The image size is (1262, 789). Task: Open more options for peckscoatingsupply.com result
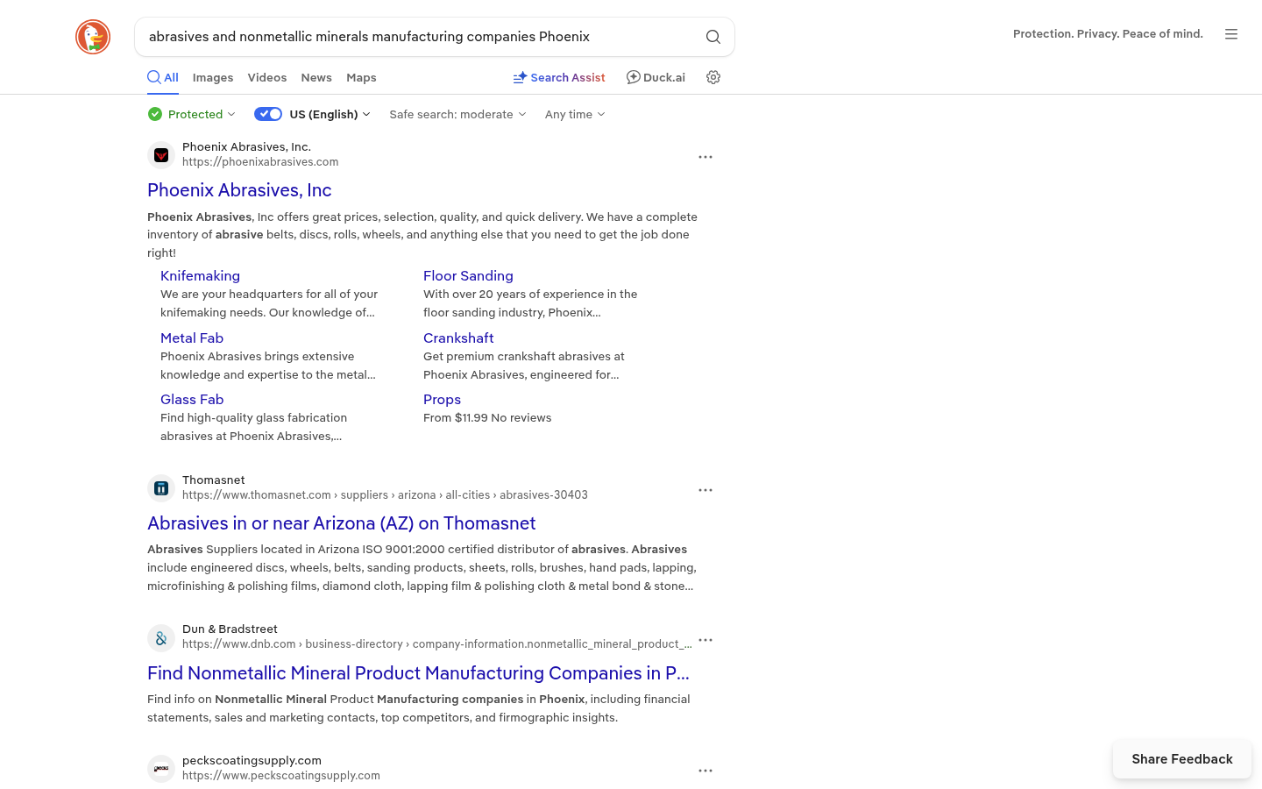pos(705,771)
